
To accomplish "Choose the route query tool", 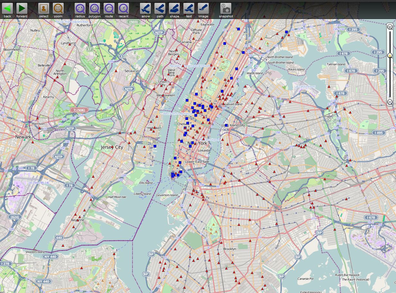I will 109,8.
